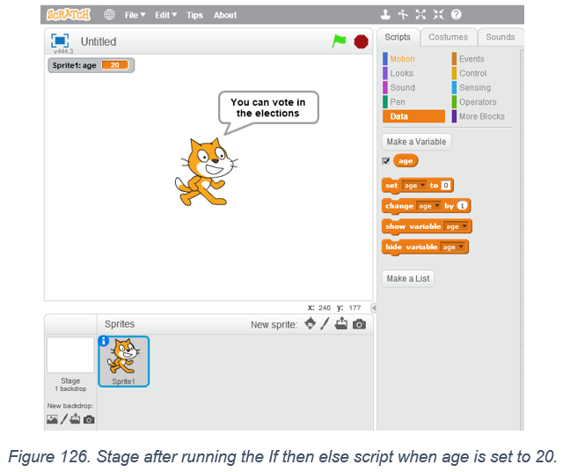Take new backdrop from camera
The width and height of the screenshot is (563, 472).
click(89, 419)
